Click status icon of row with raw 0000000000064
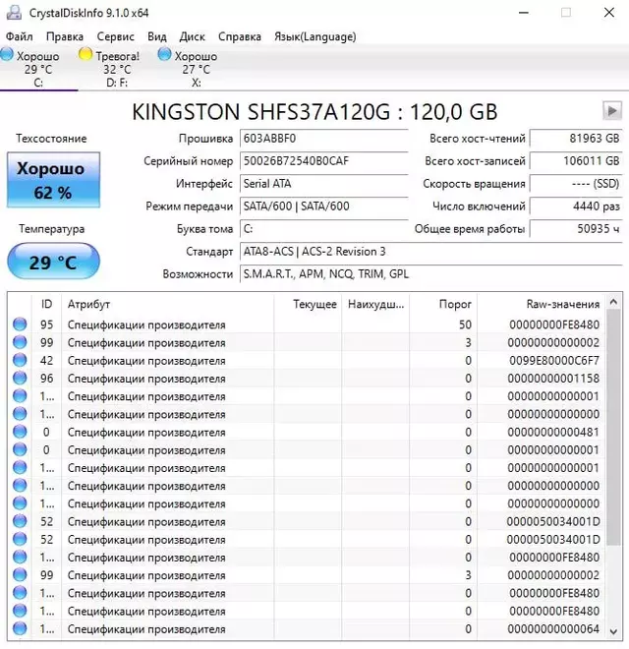Screen dimensions: 629x649 [20, 628]
